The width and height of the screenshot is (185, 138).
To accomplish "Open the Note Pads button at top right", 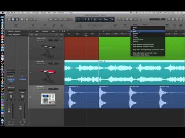I will click(x=173, y=20).
